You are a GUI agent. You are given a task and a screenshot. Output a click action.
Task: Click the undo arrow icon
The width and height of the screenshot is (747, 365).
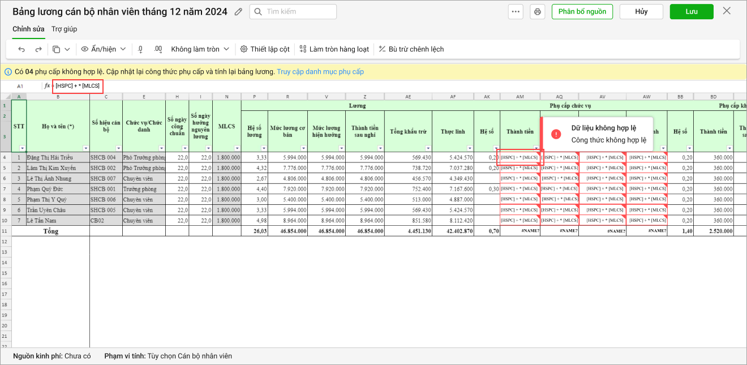tap(22, 49)
